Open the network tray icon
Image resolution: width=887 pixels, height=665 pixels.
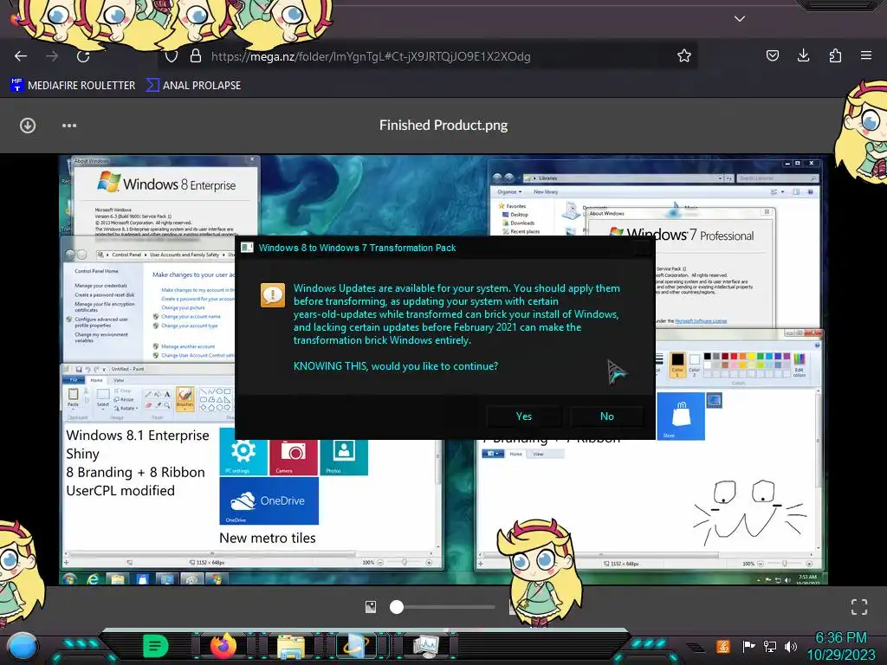tap(770, 646)
